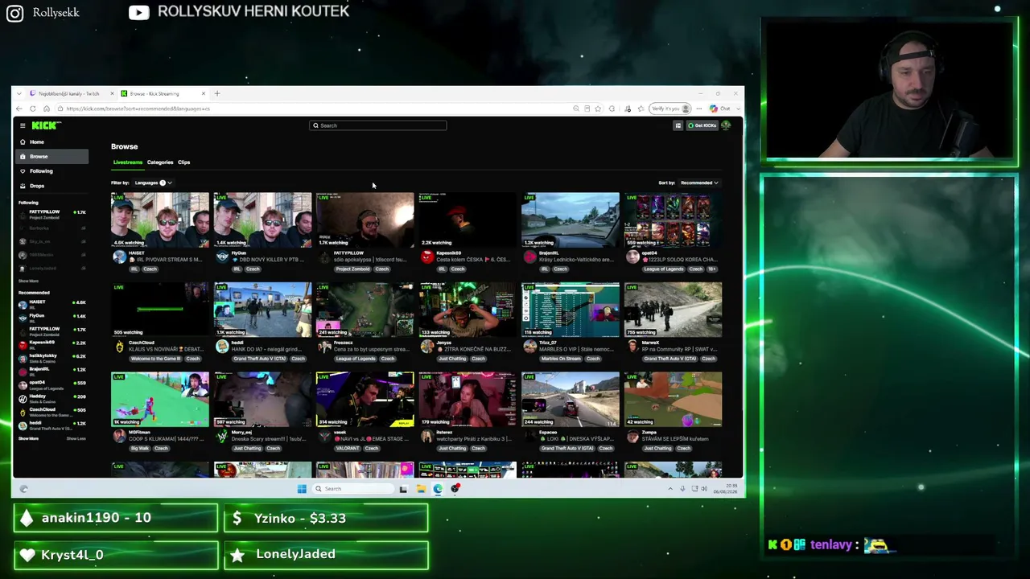Image resolution: width=1030 pixels, height=579 pixels.
Task: Open the browser three-dot settings menu
Action: (x=699, y=109)
